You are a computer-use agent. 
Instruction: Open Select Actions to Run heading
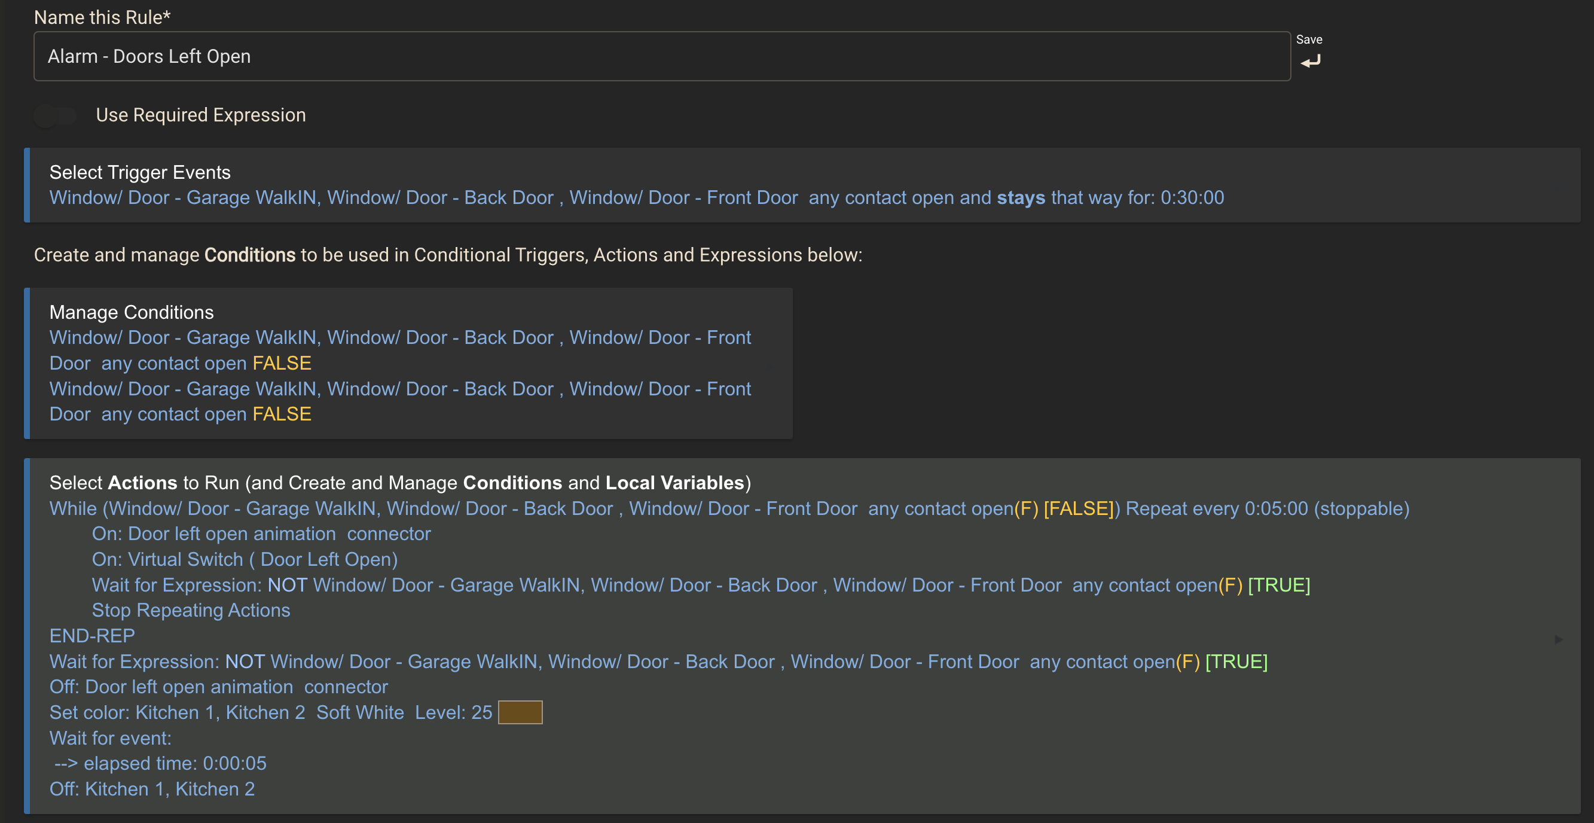pos(399,483)
